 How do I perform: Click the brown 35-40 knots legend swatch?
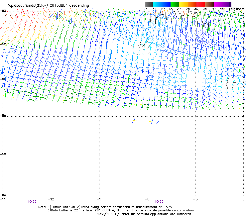tap(209, 4)
